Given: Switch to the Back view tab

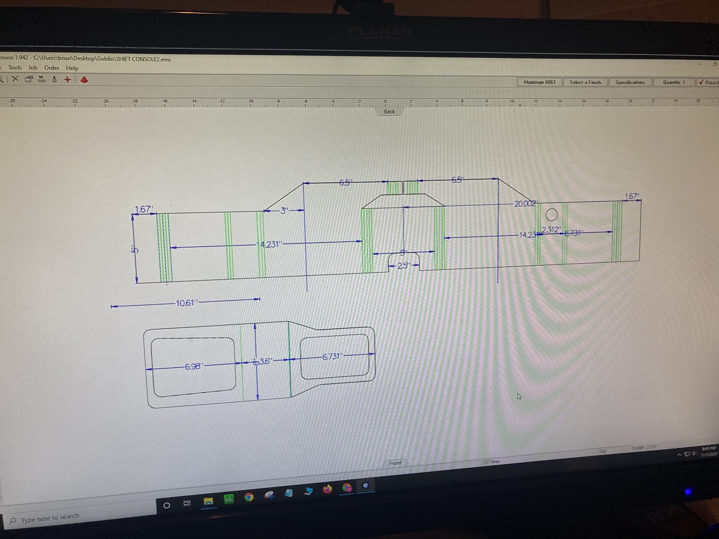Looking at the screenshot, I should click(x=389, y=111).
